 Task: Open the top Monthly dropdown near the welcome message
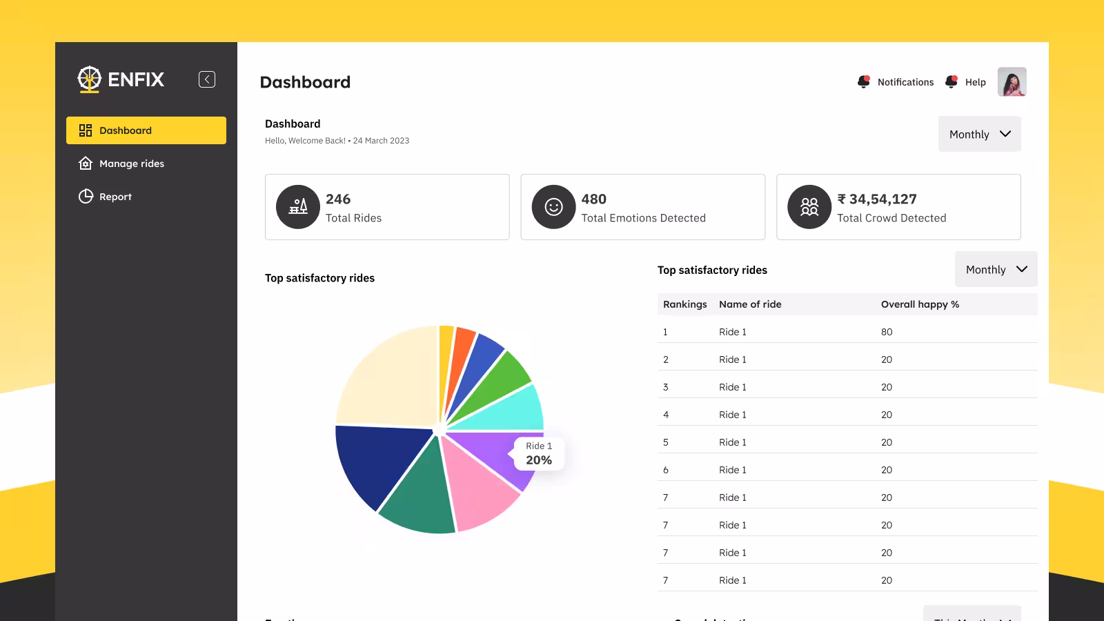point(980,134)
